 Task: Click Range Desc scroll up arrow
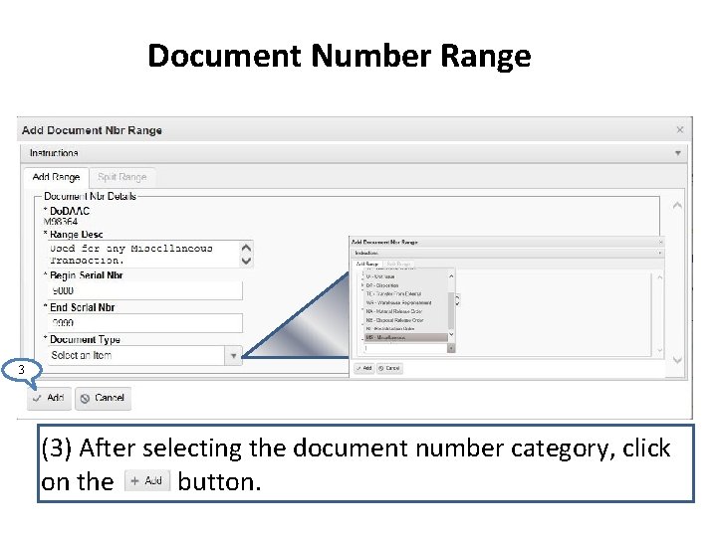click(x=246, y=248)
